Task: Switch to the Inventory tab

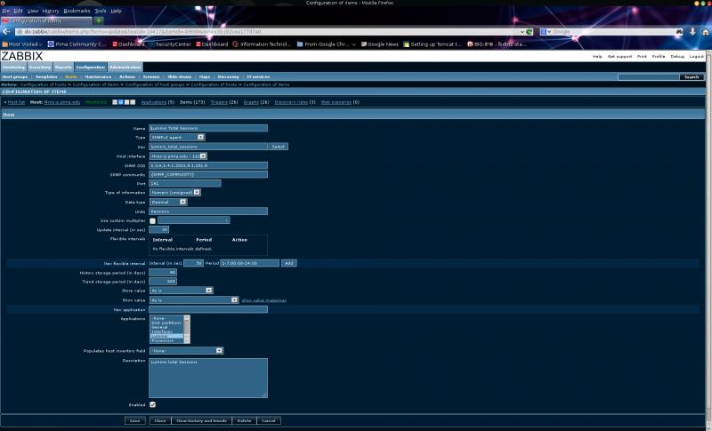Action: 40,67
